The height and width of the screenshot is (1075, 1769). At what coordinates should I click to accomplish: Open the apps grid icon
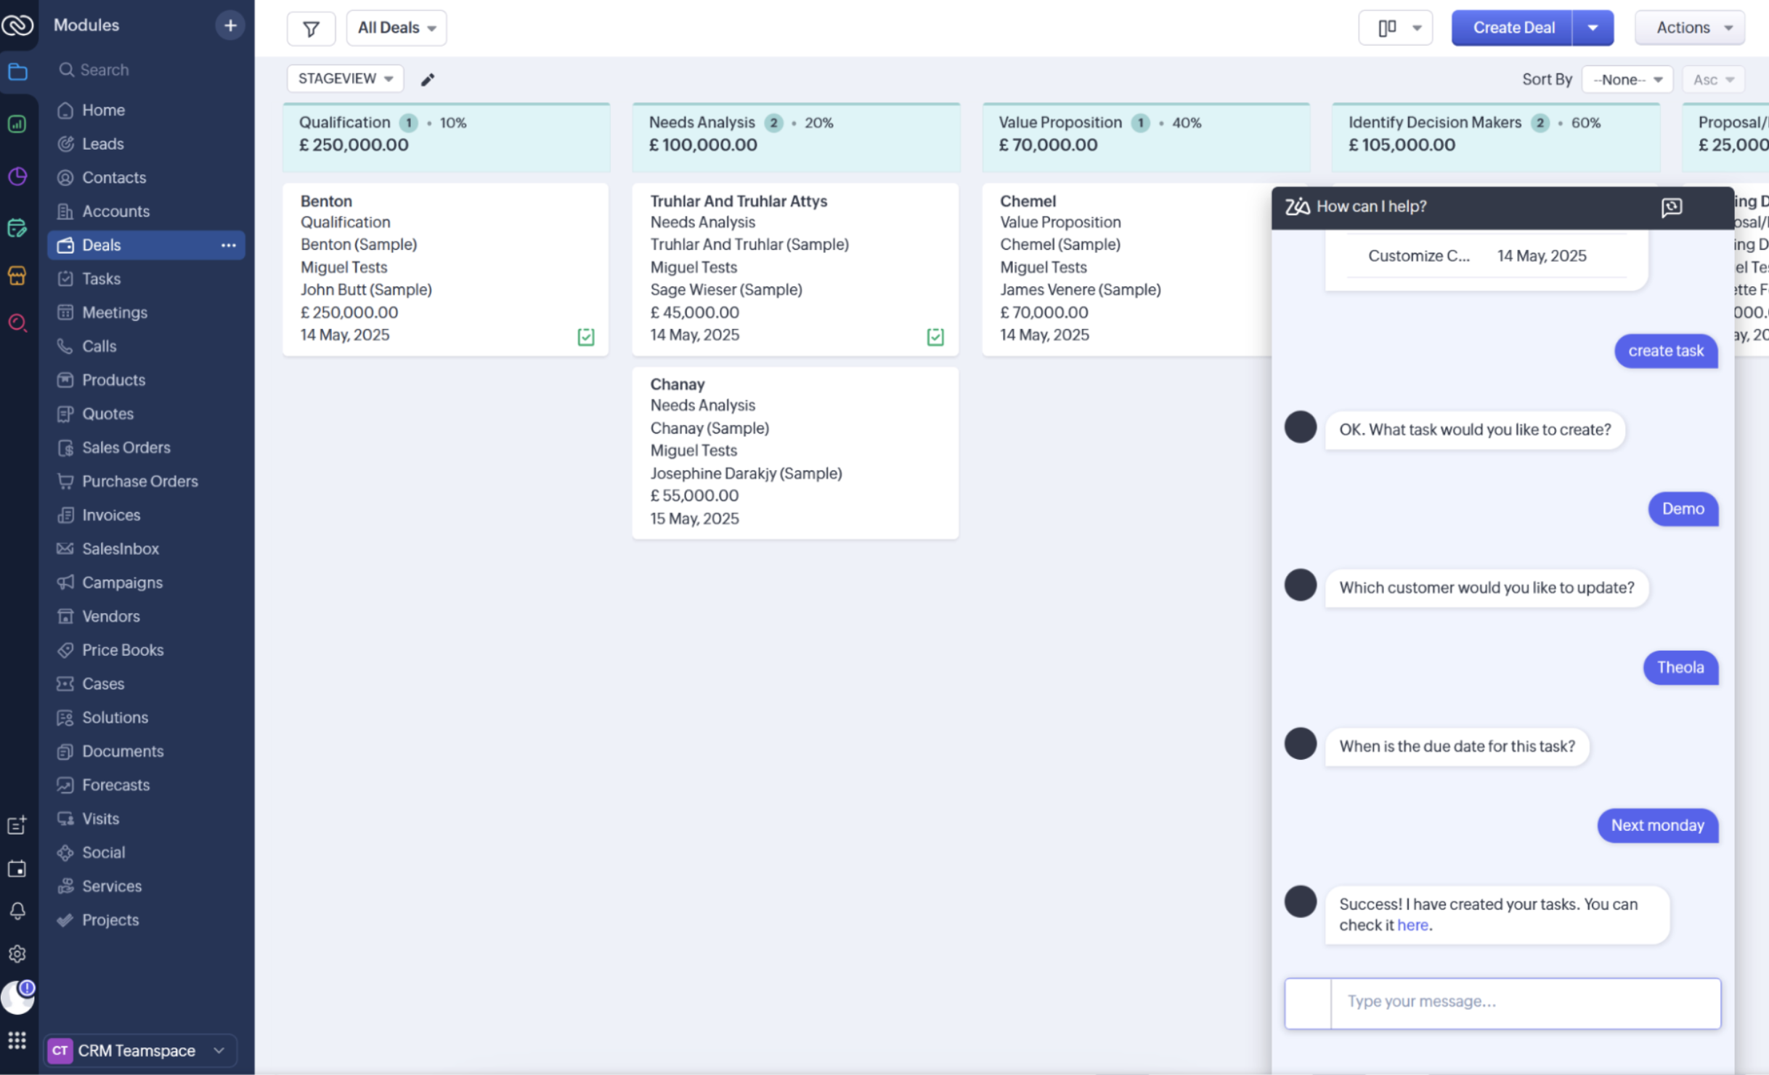pos(17,1041)
